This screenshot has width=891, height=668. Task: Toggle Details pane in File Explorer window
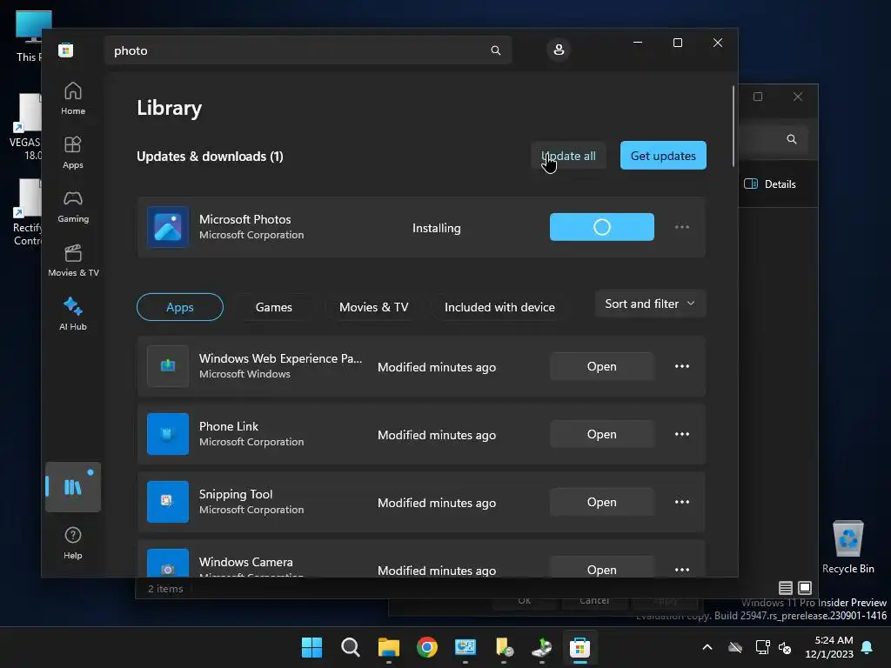pos(770,184)
